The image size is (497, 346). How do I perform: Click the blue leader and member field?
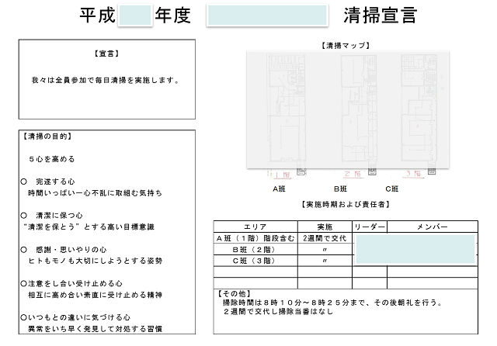point(415,249)
